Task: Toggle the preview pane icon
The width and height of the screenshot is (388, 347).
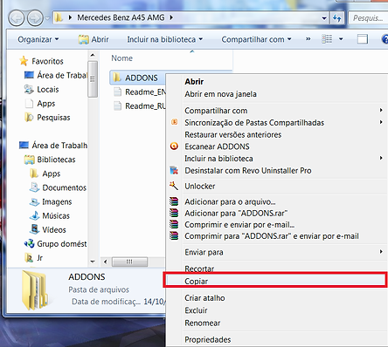Action: [x=363, y=39]
